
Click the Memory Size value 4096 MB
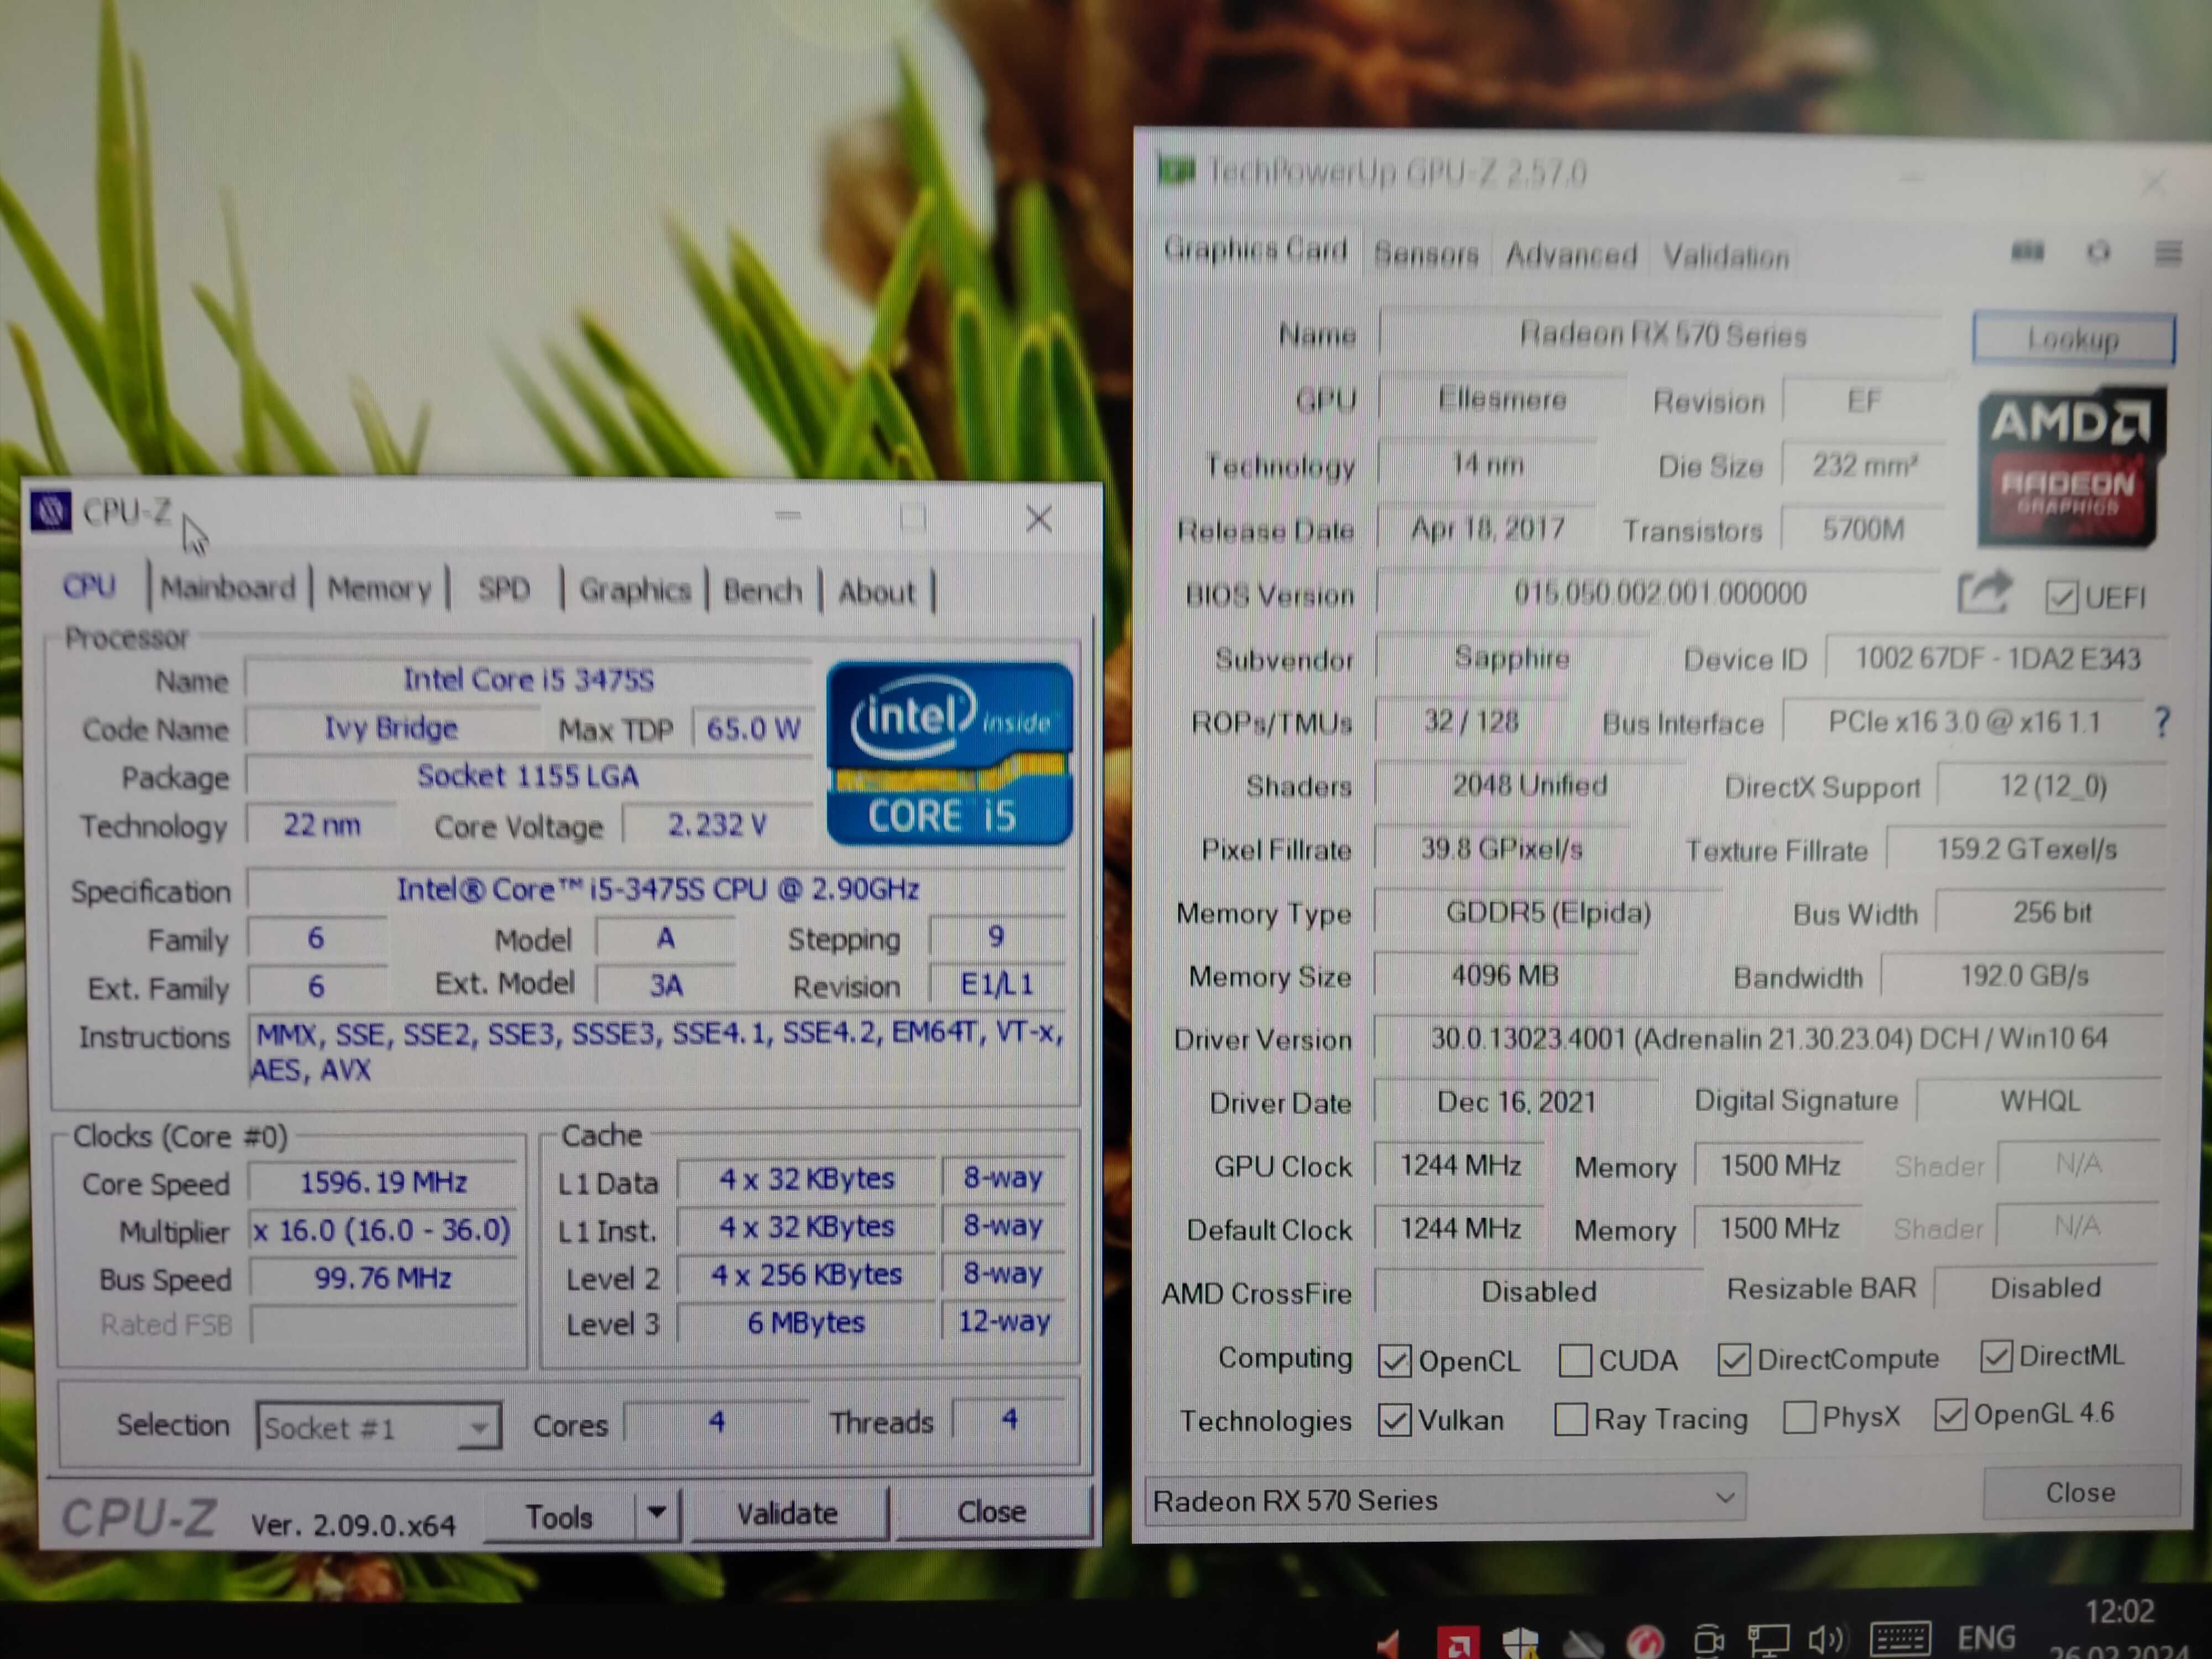pyautogui.click(x=1505, y=975)
